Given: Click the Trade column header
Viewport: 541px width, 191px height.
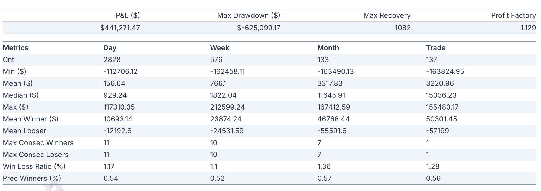Looking at the screenshot, I should pos(436,48).
